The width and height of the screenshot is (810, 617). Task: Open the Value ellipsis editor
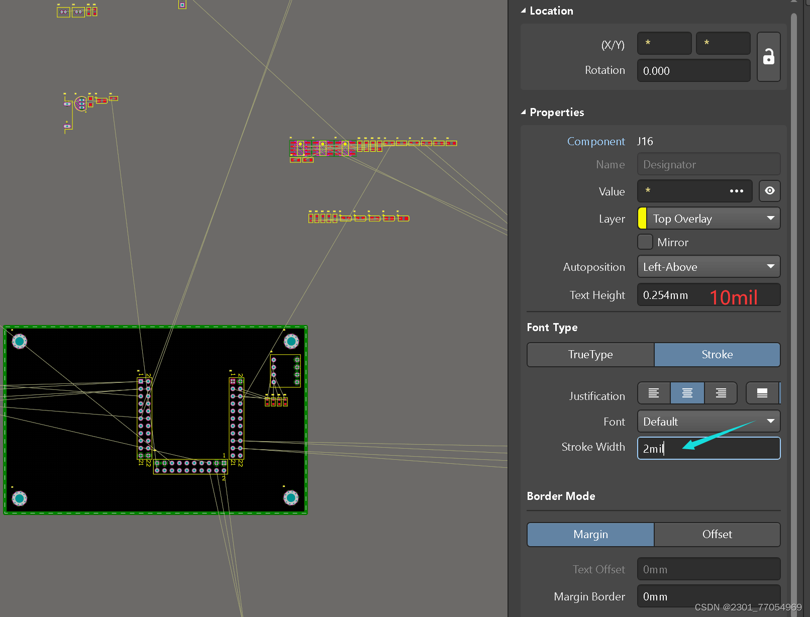coord(737,191)
